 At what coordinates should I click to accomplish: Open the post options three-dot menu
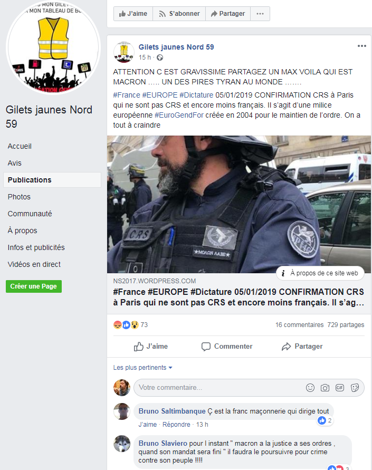tap(362, 46)
